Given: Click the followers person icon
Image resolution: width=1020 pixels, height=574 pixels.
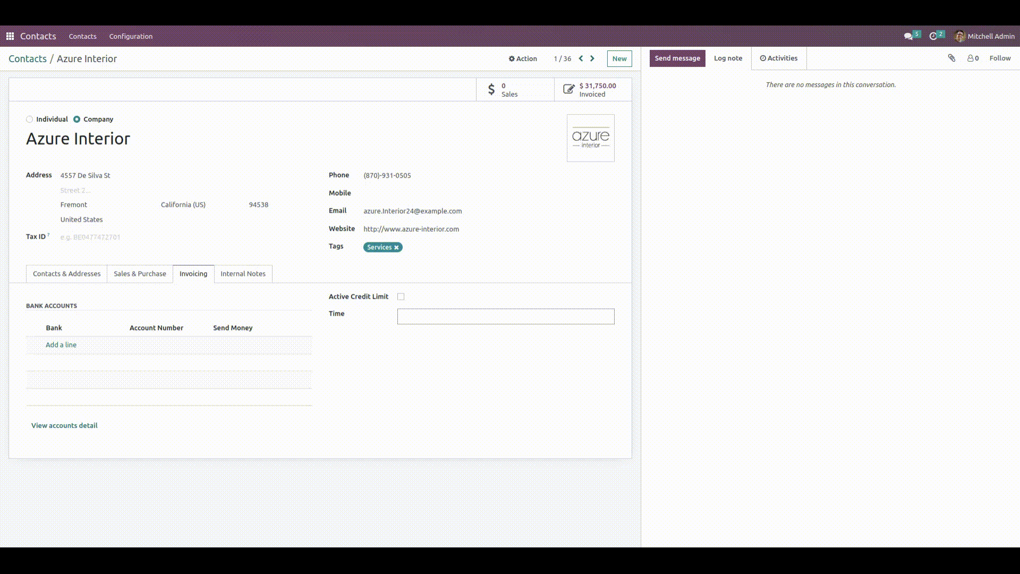Looking at the screenshot, I should (971, 58).
